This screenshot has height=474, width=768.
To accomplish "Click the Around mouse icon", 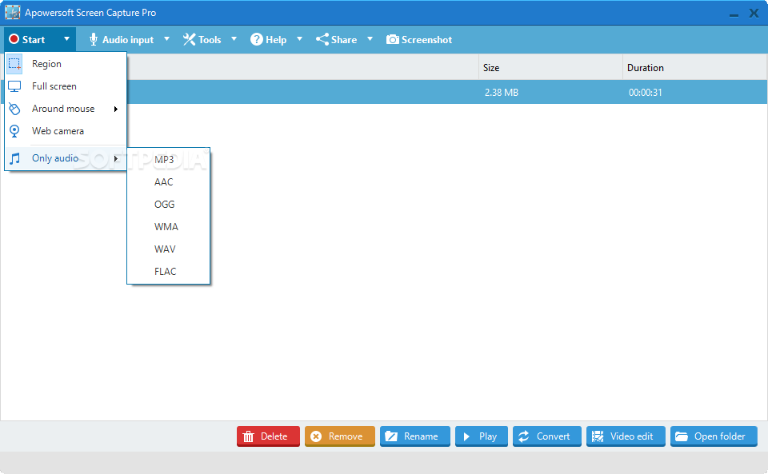I will (14, 109).
